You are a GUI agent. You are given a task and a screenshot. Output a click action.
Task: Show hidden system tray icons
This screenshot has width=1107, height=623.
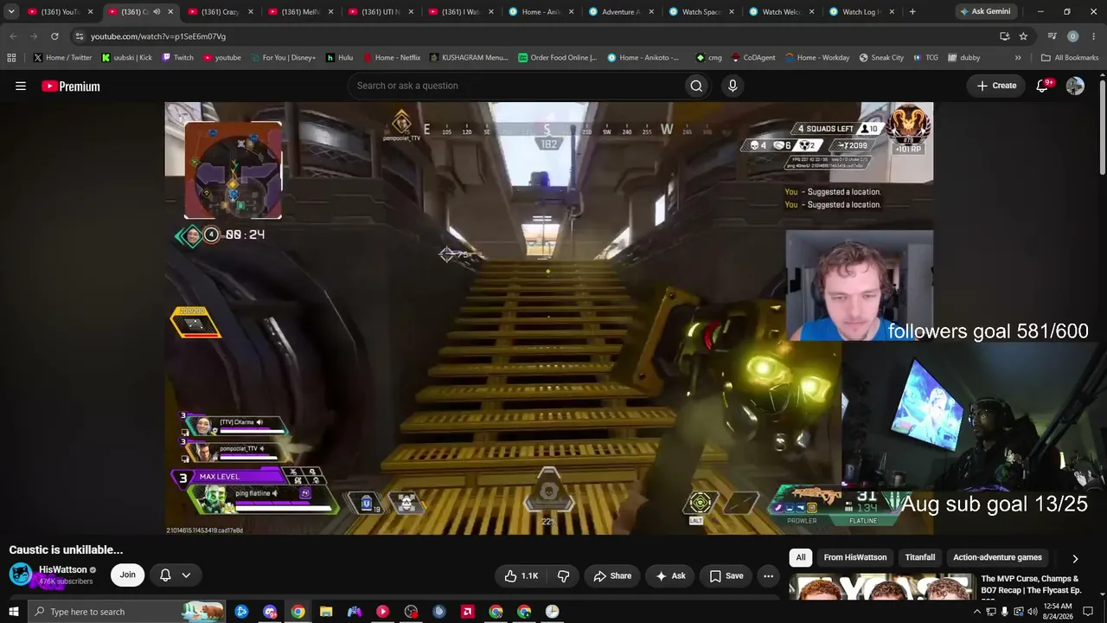pos(977,612)
